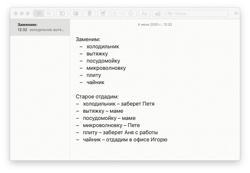Expand the toolbar overflow chevrons
Image resolution: width=250 pixels, height=173 pixels.
236,13
